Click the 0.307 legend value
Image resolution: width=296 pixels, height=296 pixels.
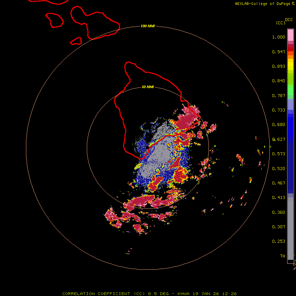pyautogui.click(x=279, y=227)
